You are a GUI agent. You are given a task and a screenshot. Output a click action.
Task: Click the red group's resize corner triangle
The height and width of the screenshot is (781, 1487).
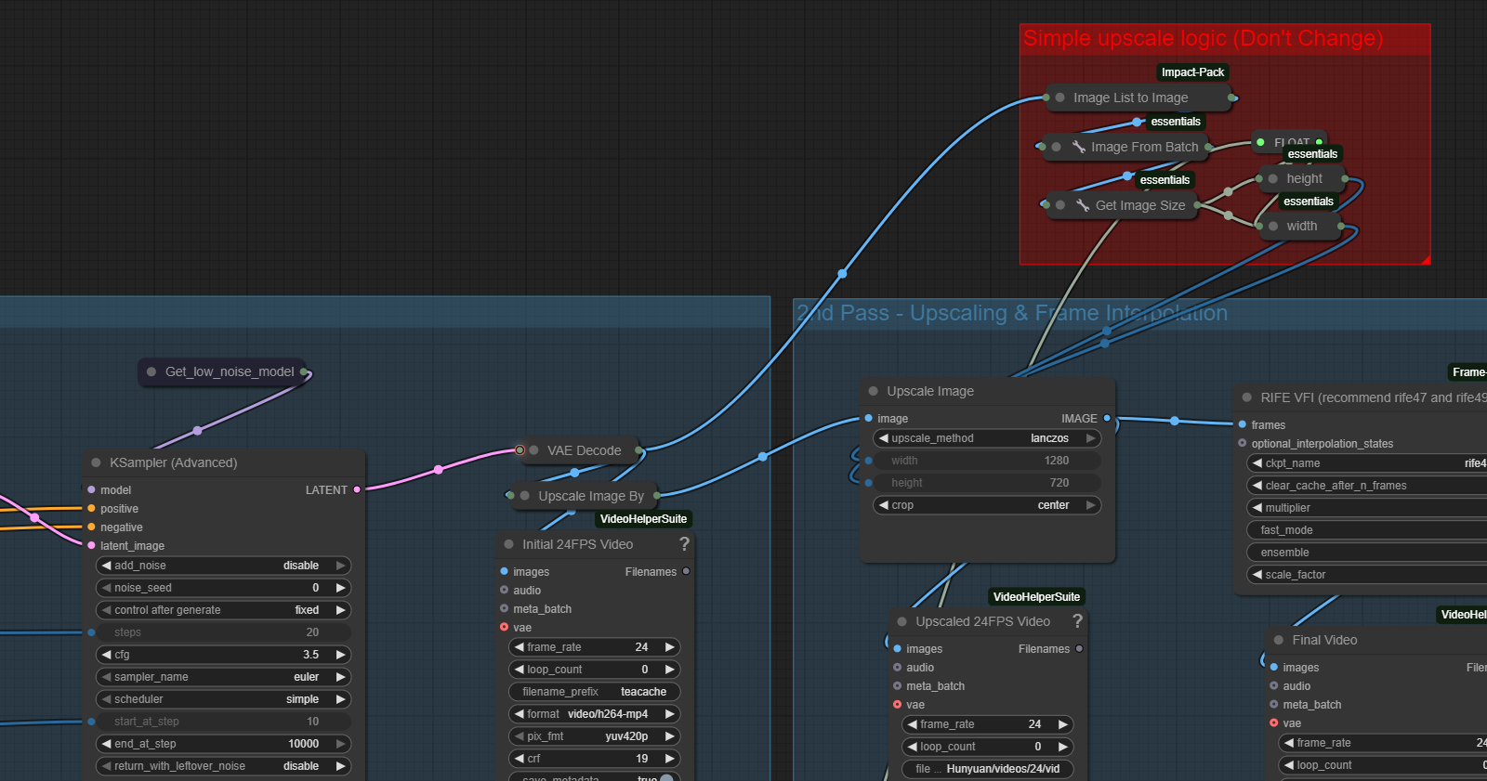click(1425, 259)
